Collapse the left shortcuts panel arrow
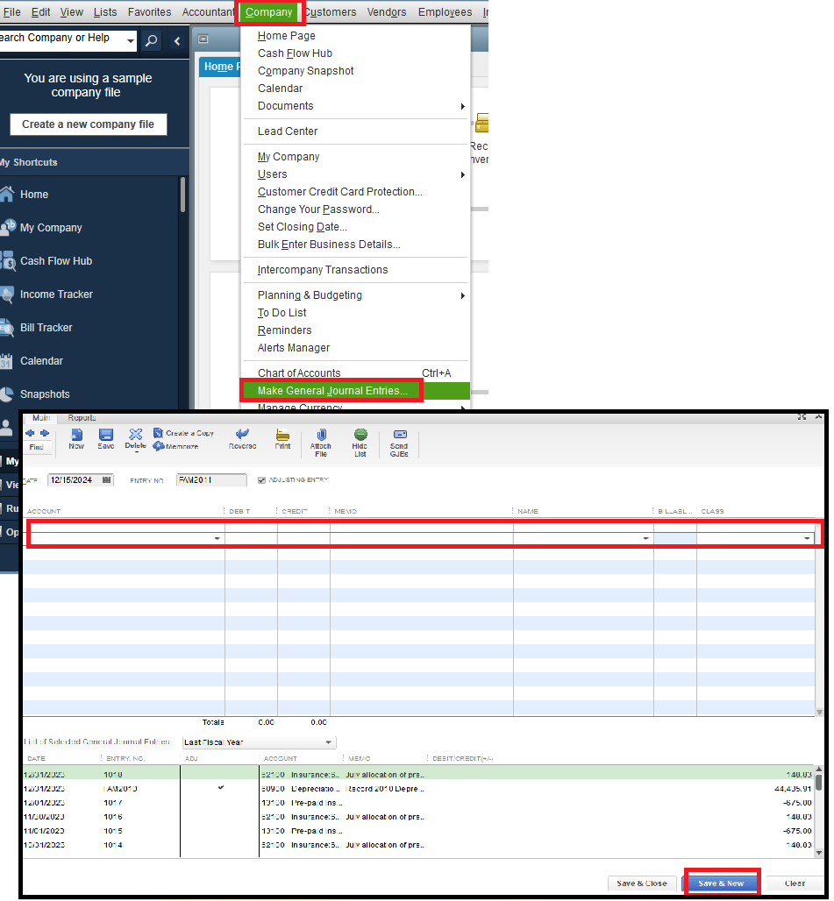Viewport: 834px width, 901px height. coord(177,41)
